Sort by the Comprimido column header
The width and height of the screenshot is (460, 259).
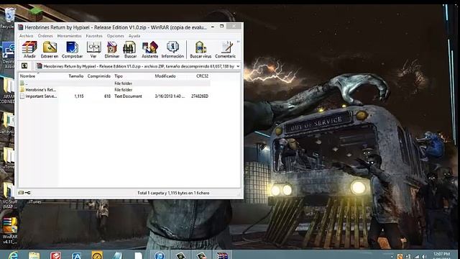pyautogui.click(x=99, y=76)
